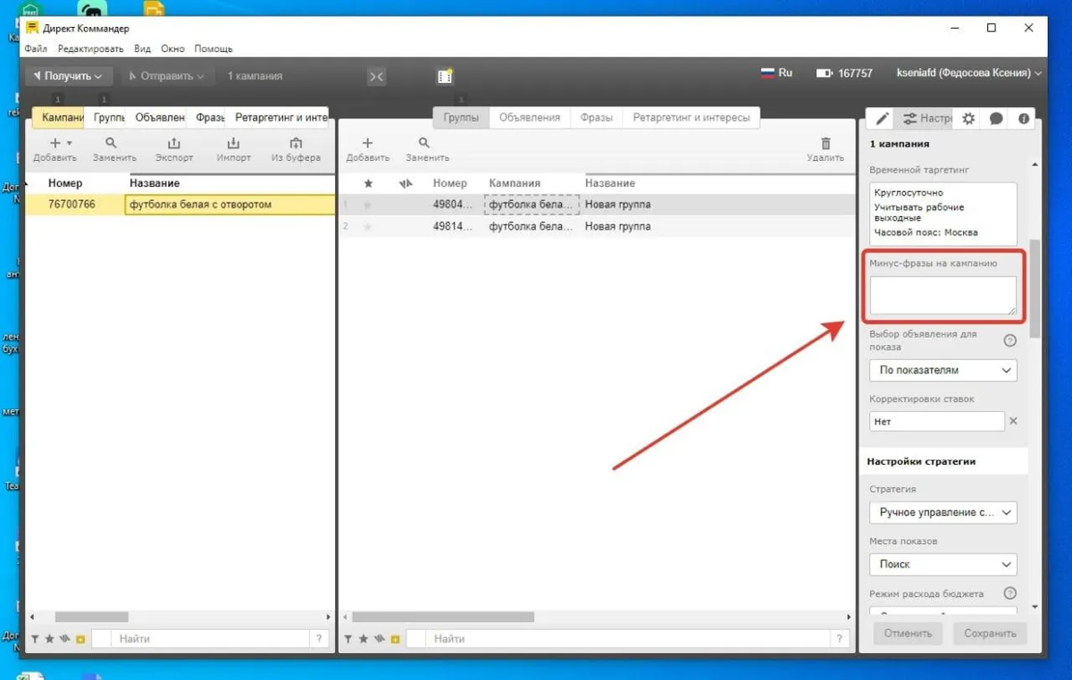Open the speech-bubble comments tab in right panel
Screen dimensions: 1072x680
(x=996, y=119)
